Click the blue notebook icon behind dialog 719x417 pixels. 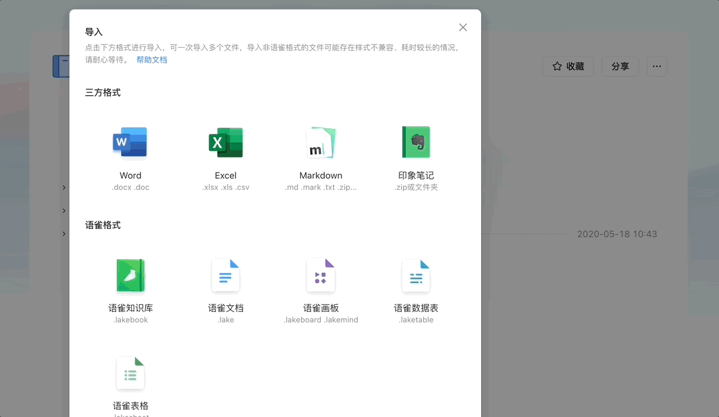(x=61, y=66)
